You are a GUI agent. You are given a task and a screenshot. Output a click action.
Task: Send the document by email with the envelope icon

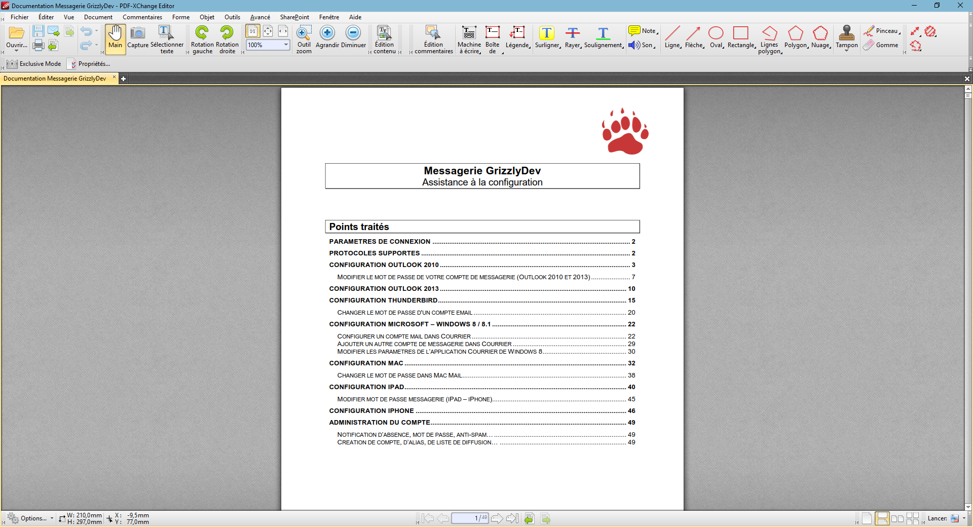pyautogui.click(x=53, y=31)
